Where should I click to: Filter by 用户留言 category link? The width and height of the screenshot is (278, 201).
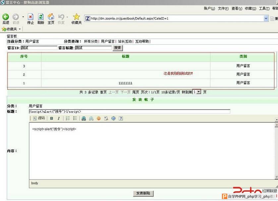108,41
